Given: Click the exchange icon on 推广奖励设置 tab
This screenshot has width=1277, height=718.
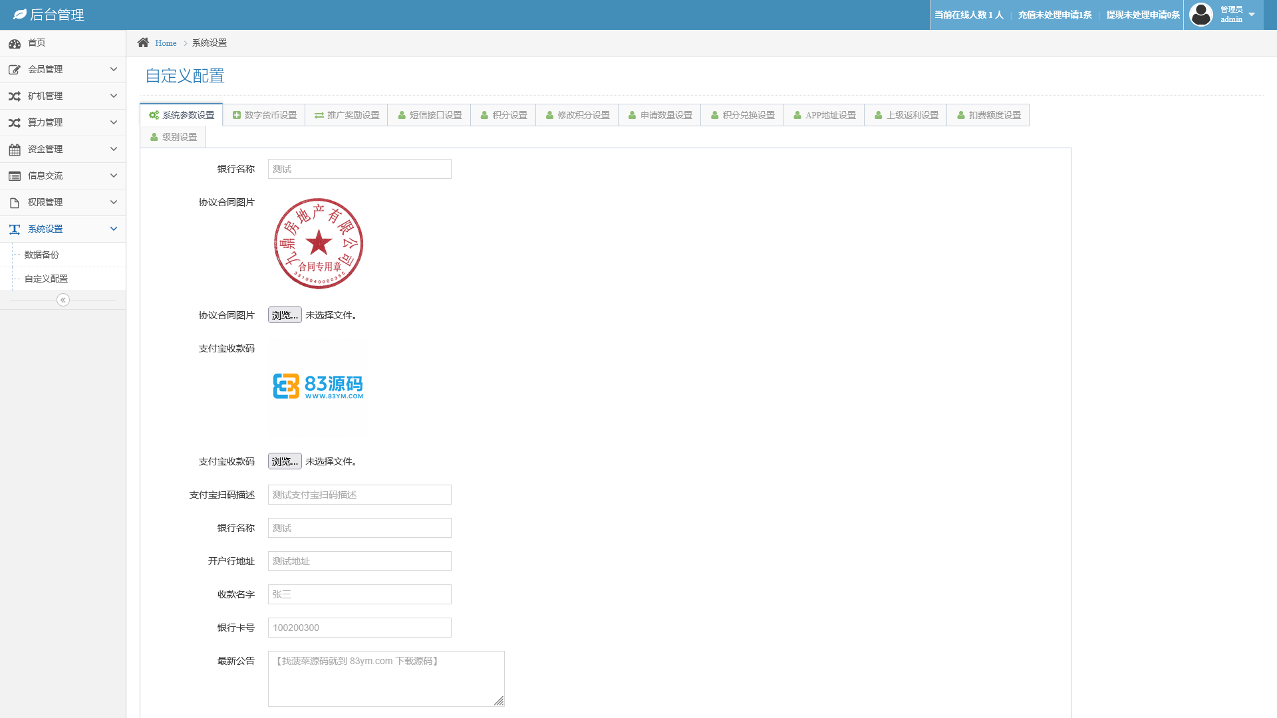Looking at the screenshot, I should pyautogui.click(x=319, y=115).
